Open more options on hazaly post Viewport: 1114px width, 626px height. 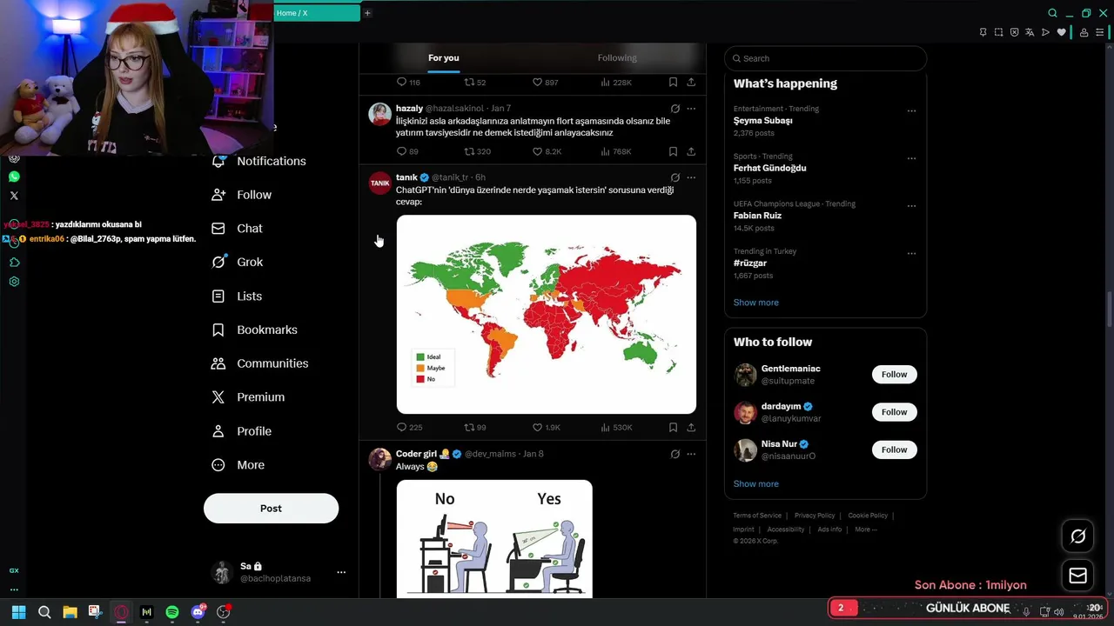(691, 109)
